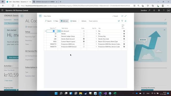Dismiss the Get started banner with X

pyautogui.click(x=164, y=30)
